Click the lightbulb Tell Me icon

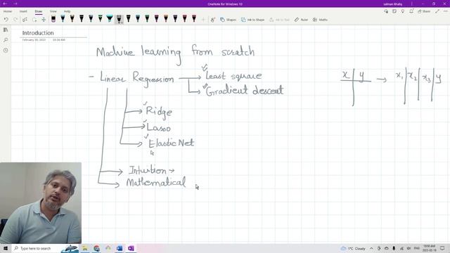pyautogui.click(x=403, y=11)
